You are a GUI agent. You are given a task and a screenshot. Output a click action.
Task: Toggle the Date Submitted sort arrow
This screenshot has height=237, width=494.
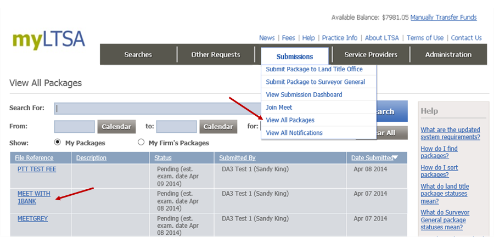[396, 157]
